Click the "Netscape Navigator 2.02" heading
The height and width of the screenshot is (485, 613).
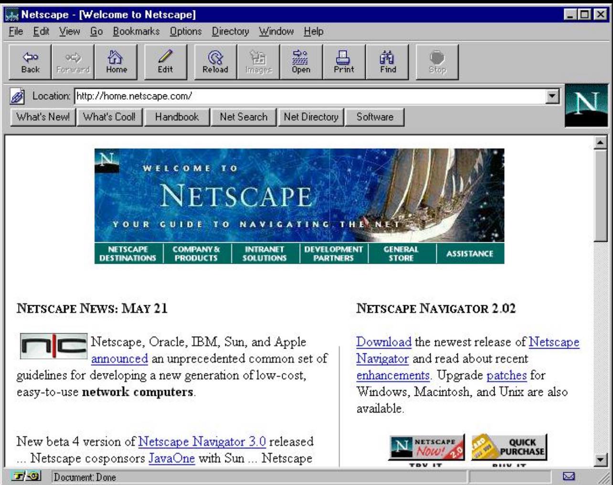click(436, 308)
